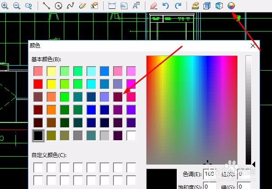Click the vertical luminance brightness bar

[248, 110]
